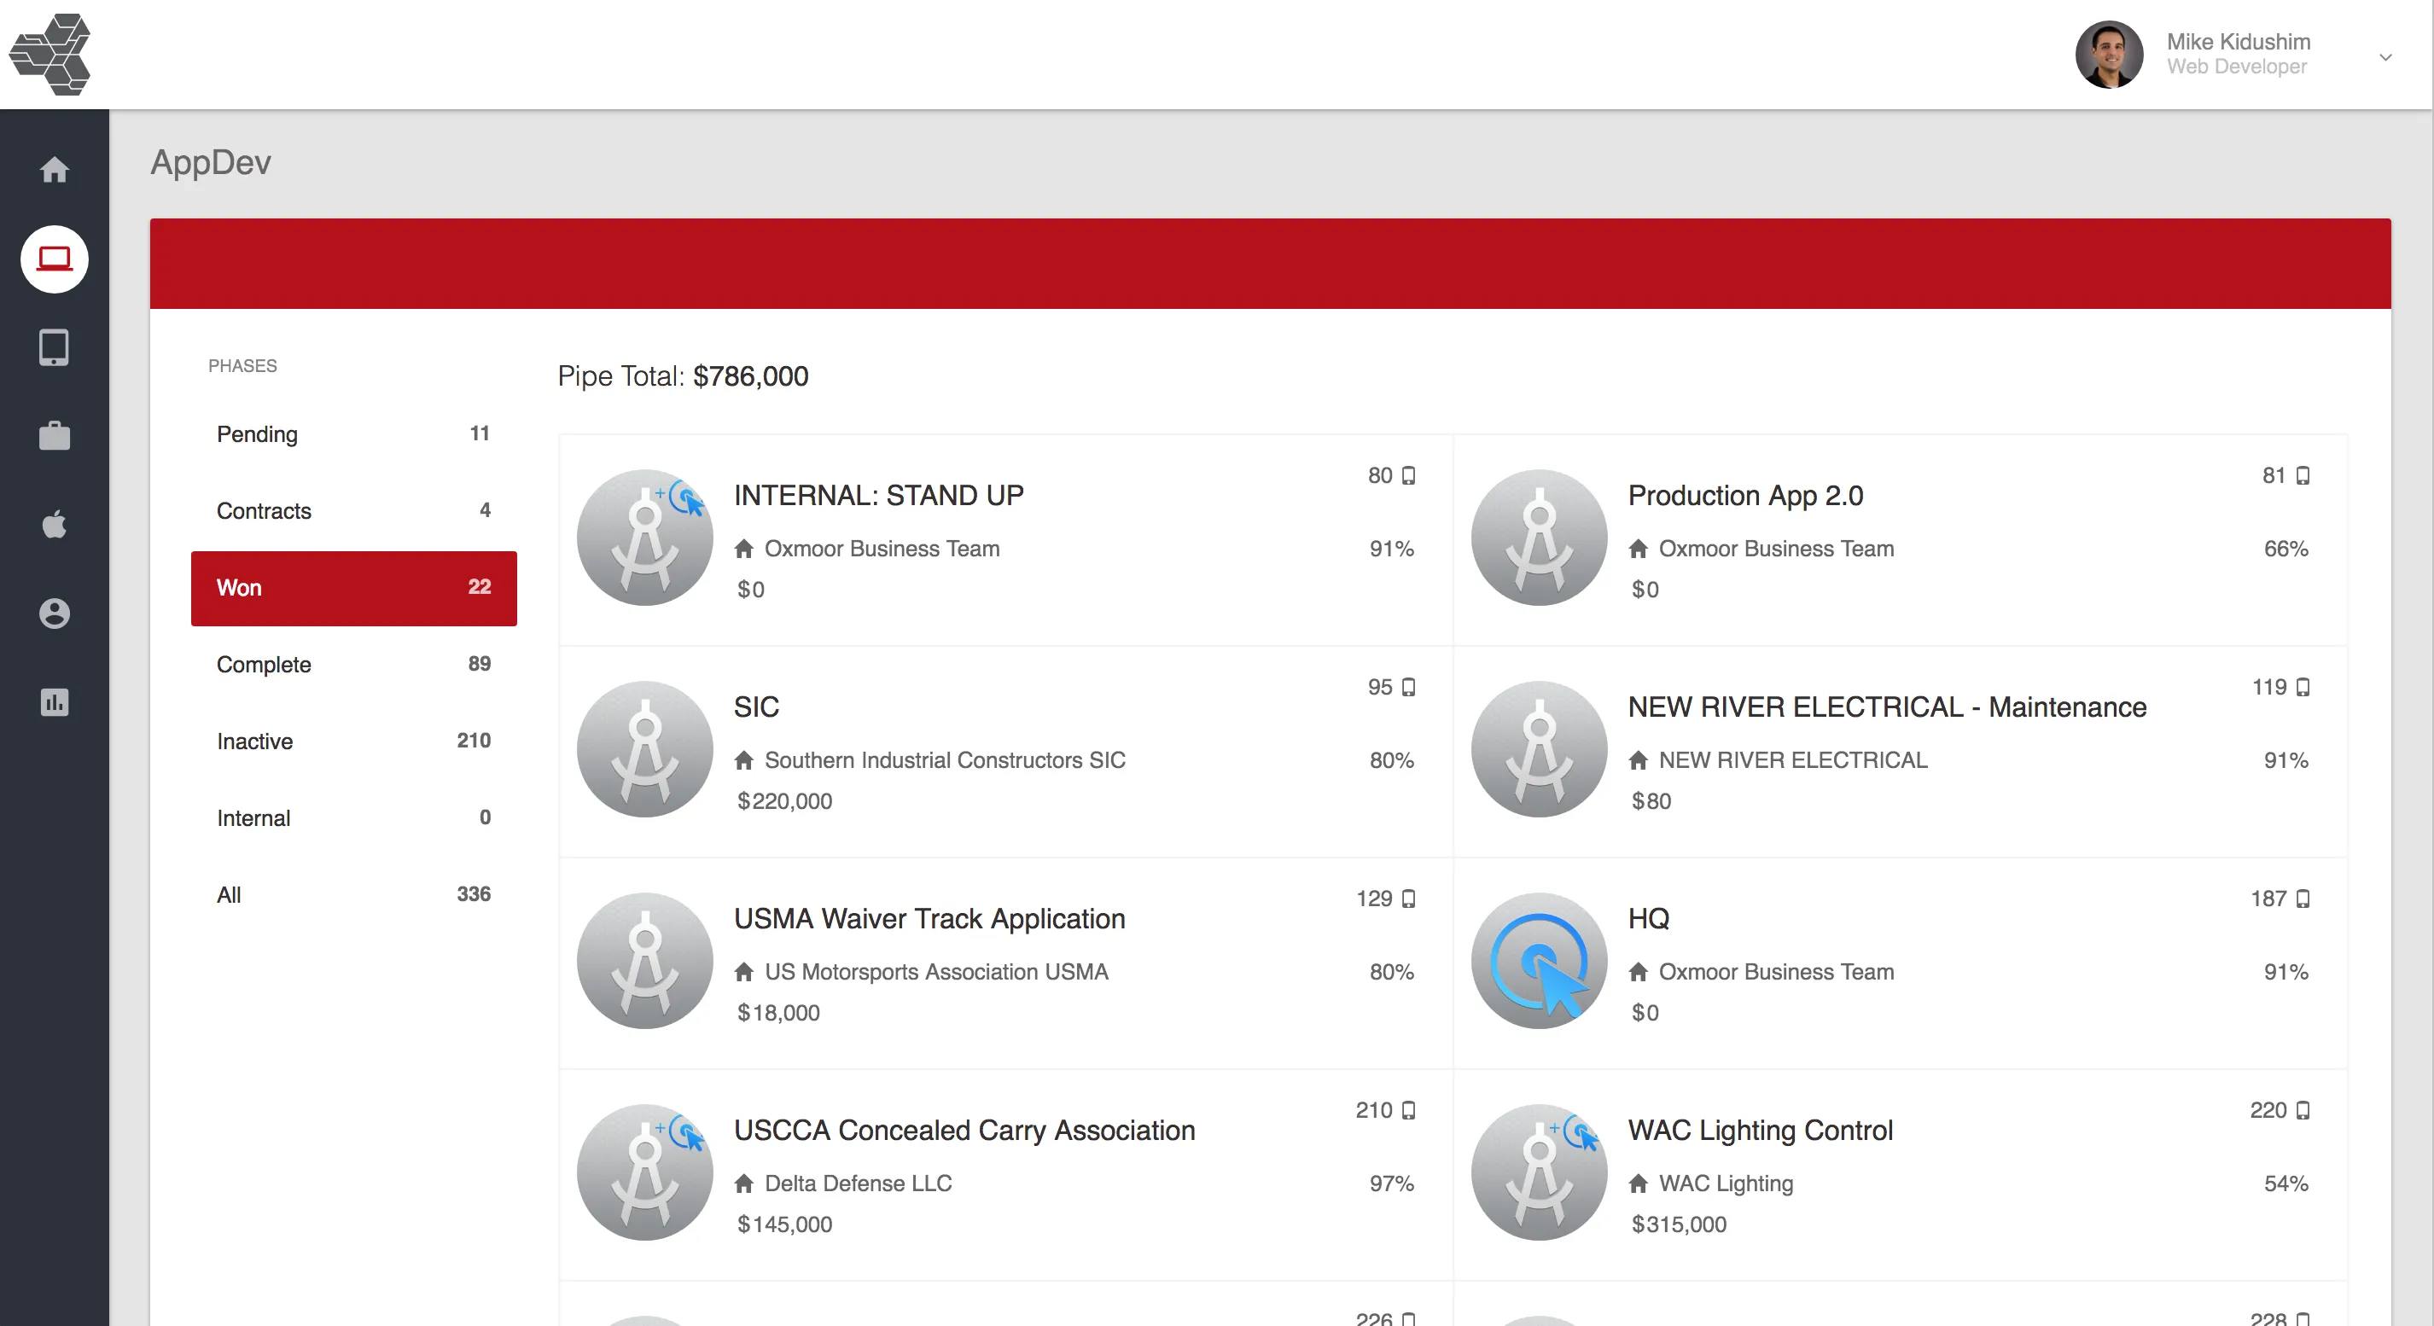Click the HQ project thumbnail
Viewport: 2434px width, 1326px height.
(x=1538, y=961)
